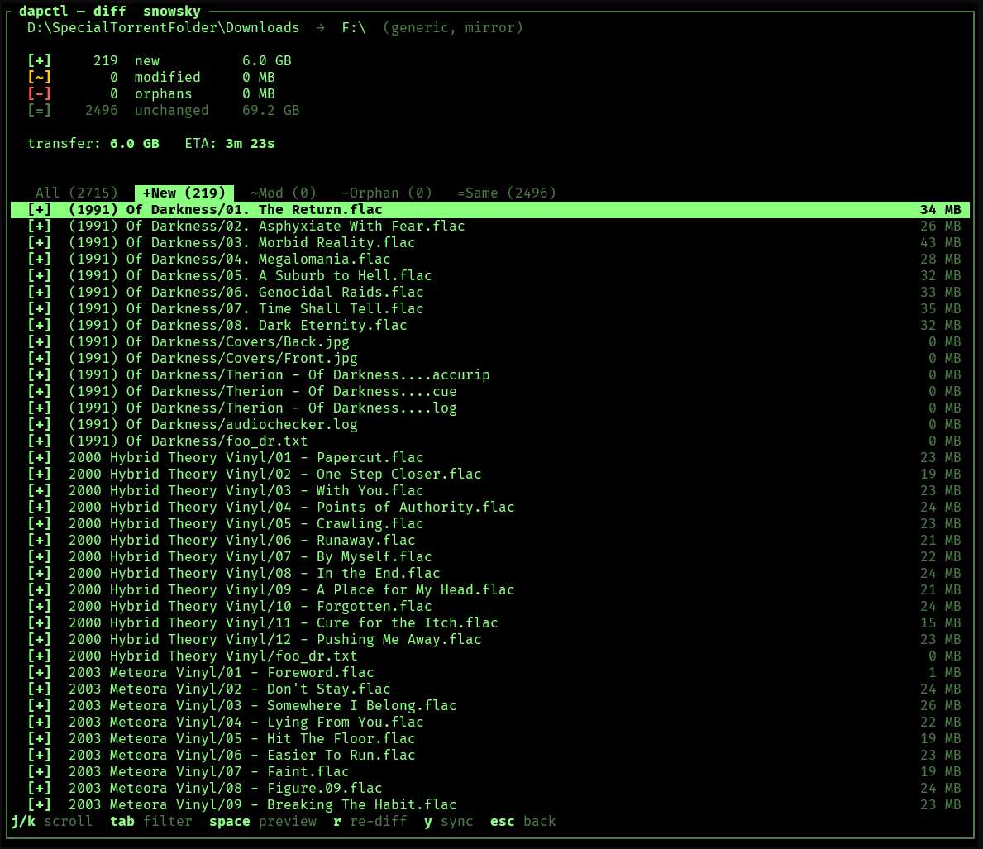Click [+] marker beside Megalomania.flac
The height and width of the screenshot is (849, 983).
(x=40, y=259)
